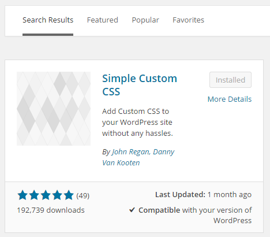Click the (49) ratings count
Viewport: 270px width, 237px height.
tap(83, 196)
